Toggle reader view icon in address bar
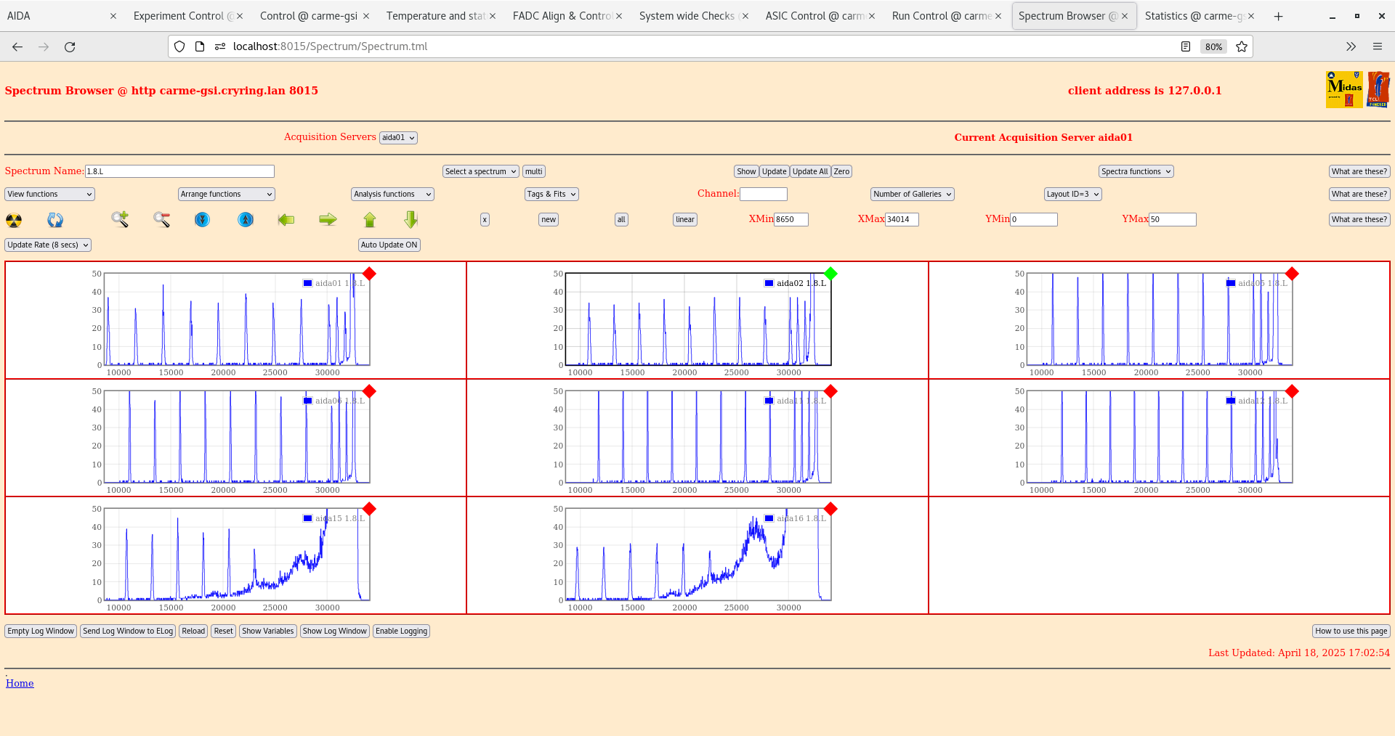Viewport: 1395px width, 736px height. [1186, 46]
